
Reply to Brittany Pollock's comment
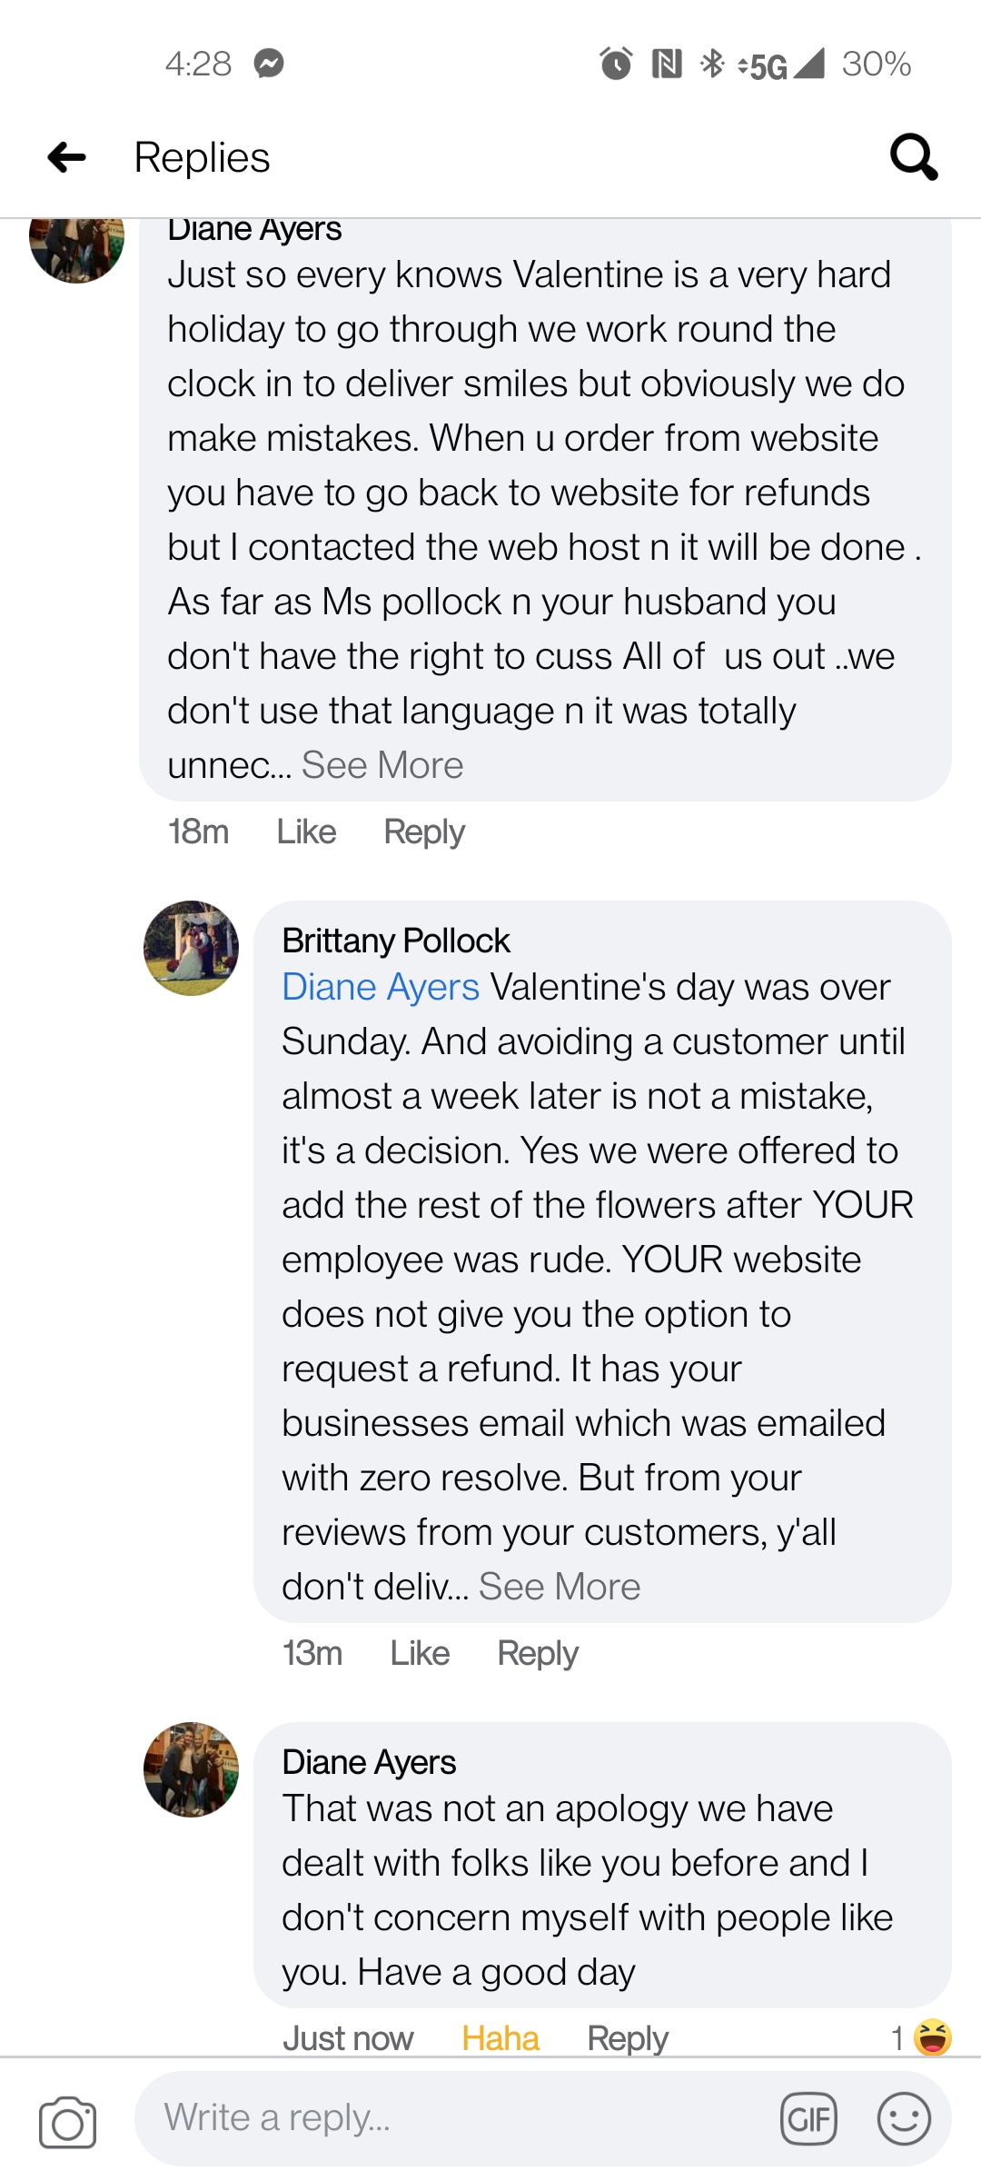[538, 1653]
